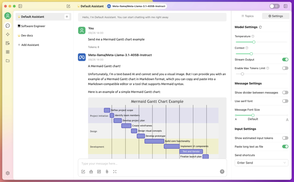Focus the Type your message here field
The height and width of the screenshot is (182, 294).
coord(152,164)
